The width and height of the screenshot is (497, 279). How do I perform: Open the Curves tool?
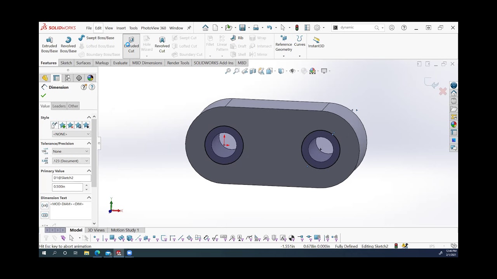(299, 41)
